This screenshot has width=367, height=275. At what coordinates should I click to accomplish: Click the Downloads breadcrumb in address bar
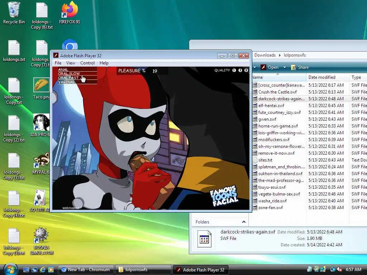[x=265, y=55]
